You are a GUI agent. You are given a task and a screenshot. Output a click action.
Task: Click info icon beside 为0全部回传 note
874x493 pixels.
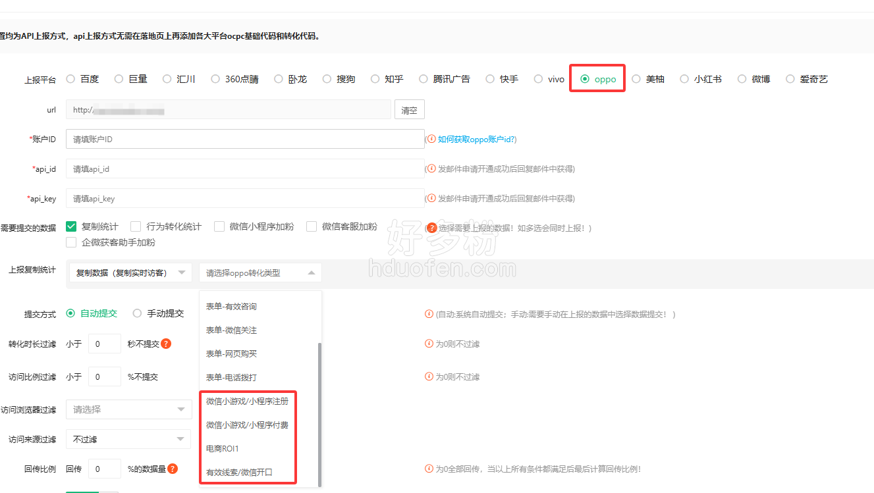point(429,469)
